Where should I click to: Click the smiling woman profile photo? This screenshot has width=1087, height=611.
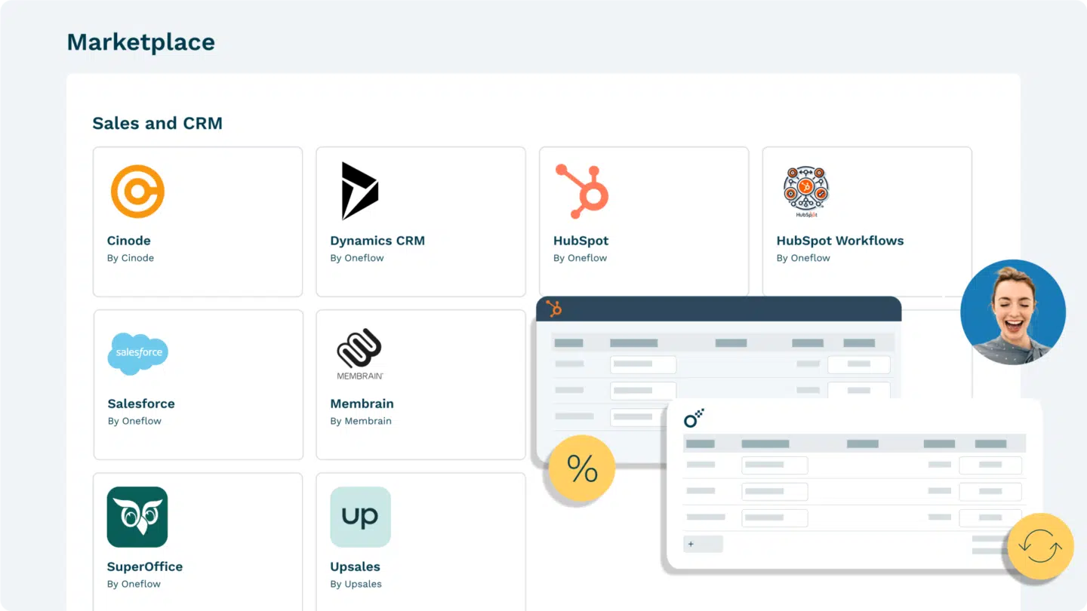point(1013,312)
